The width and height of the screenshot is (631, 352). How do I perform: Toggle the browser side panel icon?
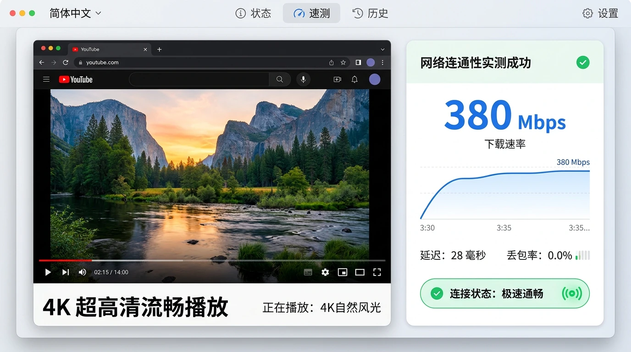coord(358,62)
